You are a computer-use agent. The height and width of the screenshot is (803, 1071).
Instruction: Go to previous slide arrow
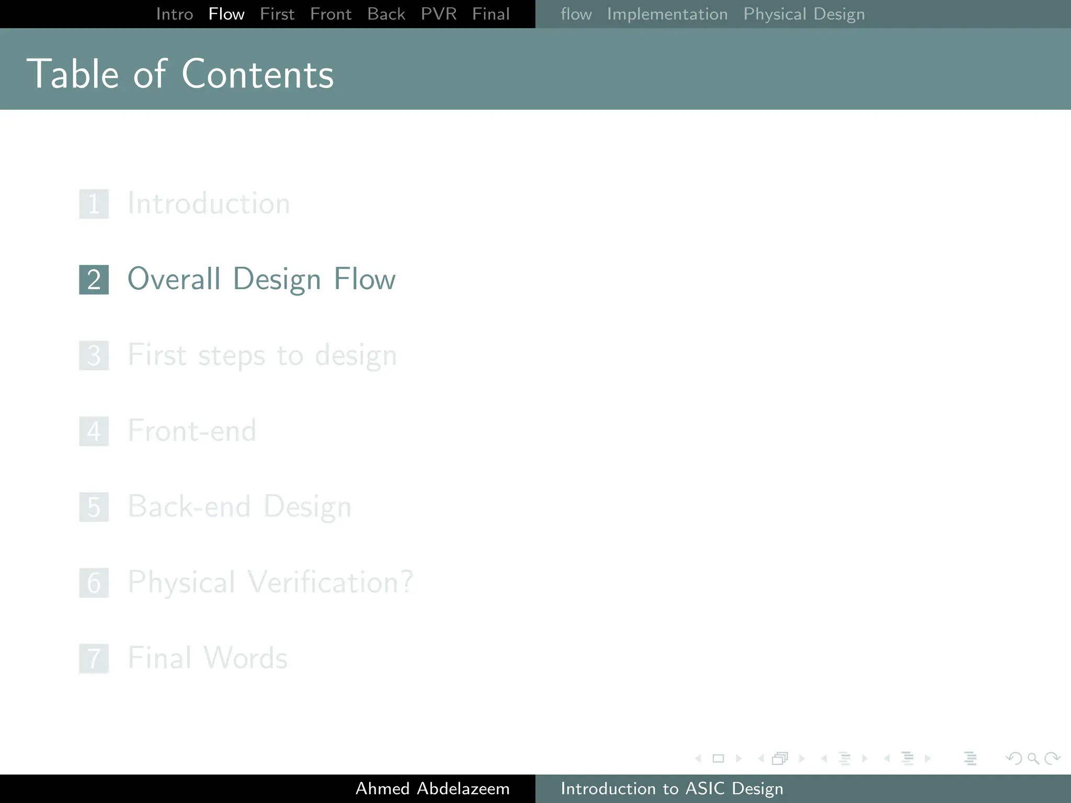pyautogui.click(x=698, y=759)
